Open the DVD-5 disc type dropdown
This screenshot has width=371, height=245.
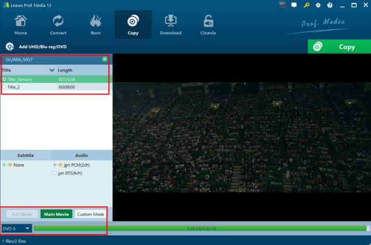tap(16, 228)
